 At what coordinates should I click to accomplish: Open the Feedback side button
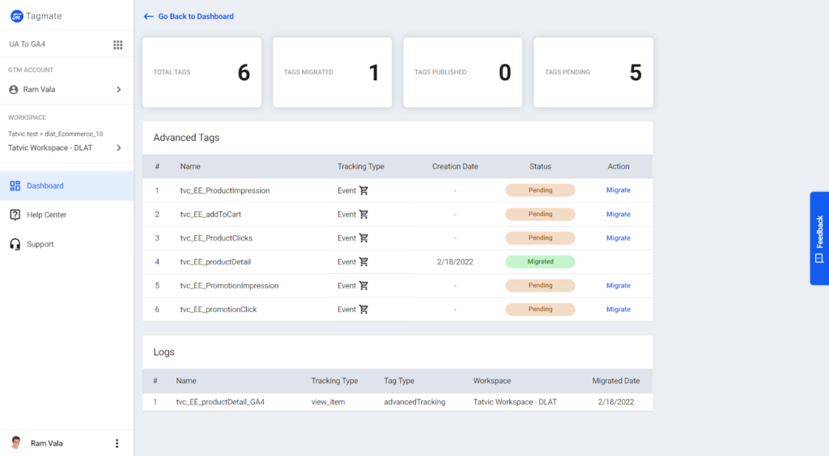point(819,239)
